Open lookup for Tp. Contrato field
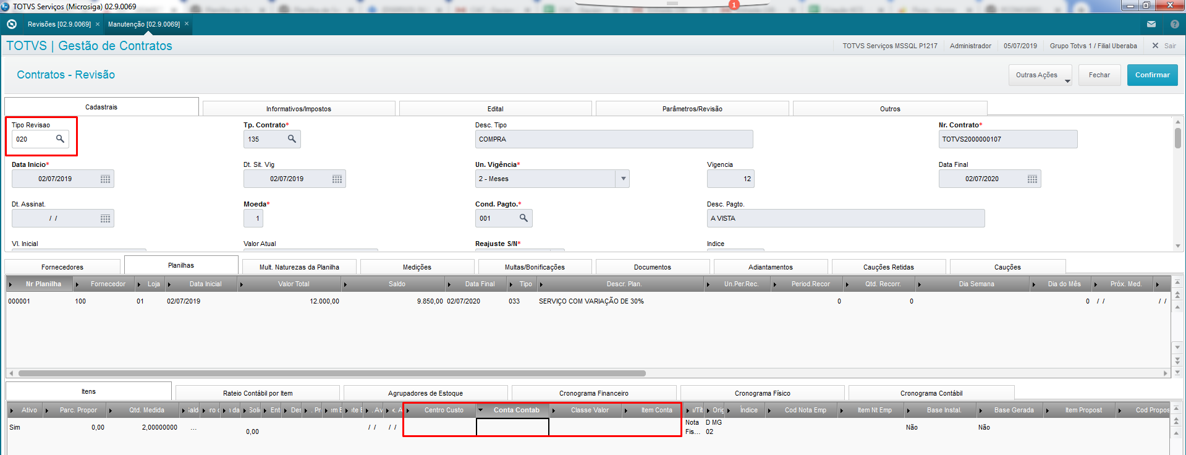The image size is (1186, 455). coord(292,138)
